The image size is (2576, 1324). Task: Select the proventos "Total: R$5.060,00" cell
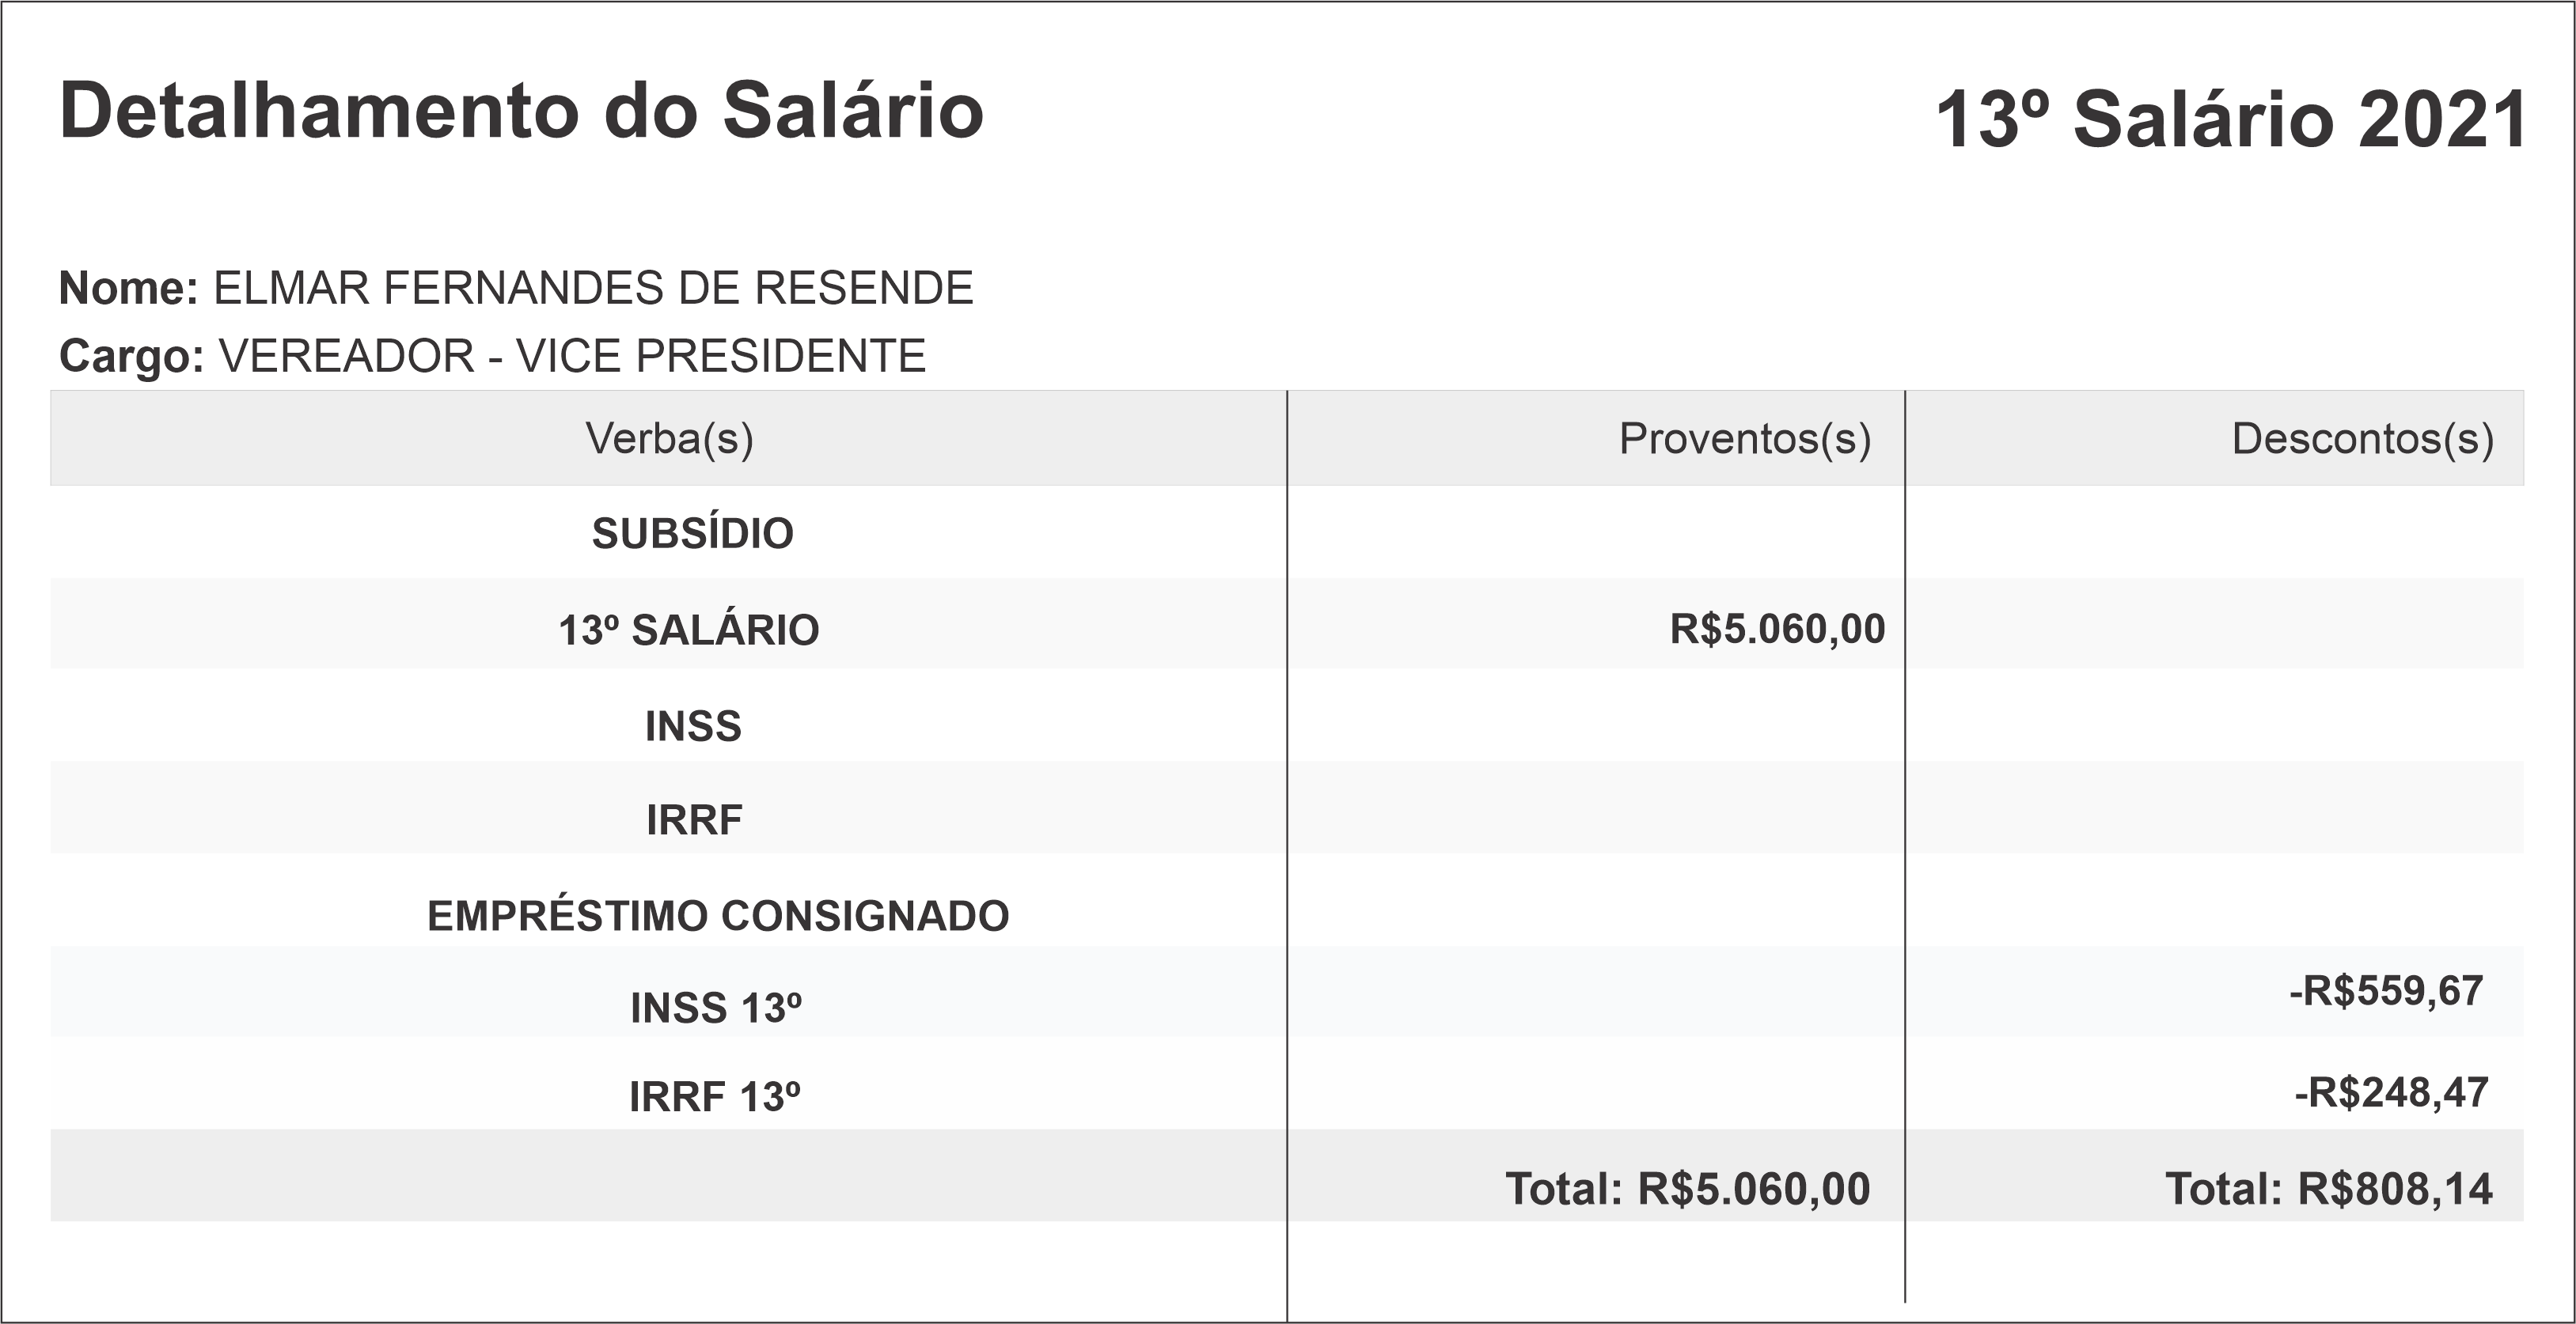(x=1687, y=1189)
